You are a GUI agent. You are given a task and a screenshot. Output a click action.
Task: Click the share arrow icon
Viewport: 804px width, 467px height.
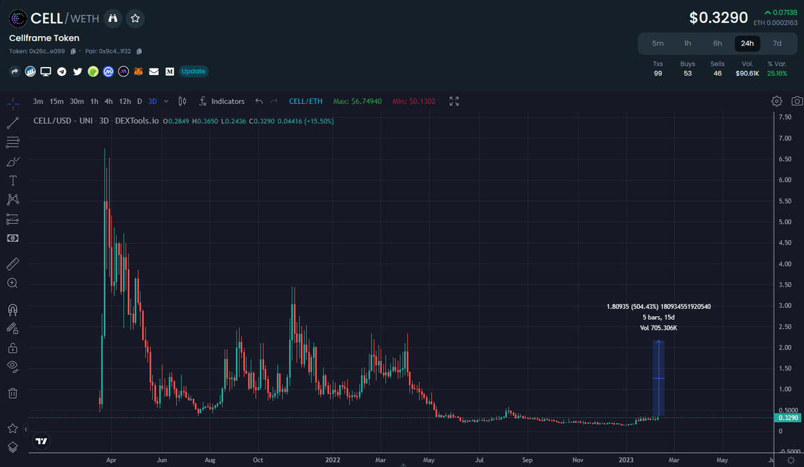[x=15, y=71]
